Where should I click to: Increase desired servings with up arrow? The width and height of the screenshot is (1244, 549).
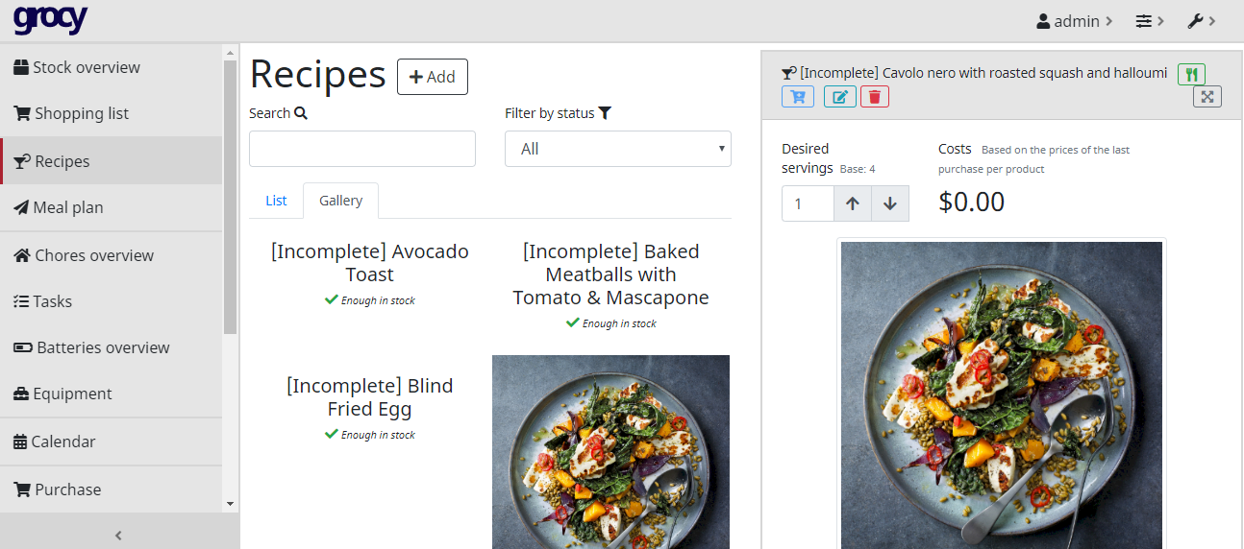pos(853,203)
